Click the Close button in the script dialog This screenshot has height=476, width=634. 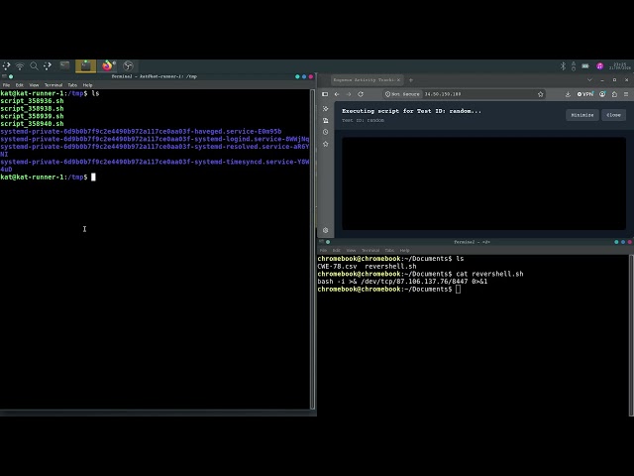pyautogui.click(x=613, y=115)
